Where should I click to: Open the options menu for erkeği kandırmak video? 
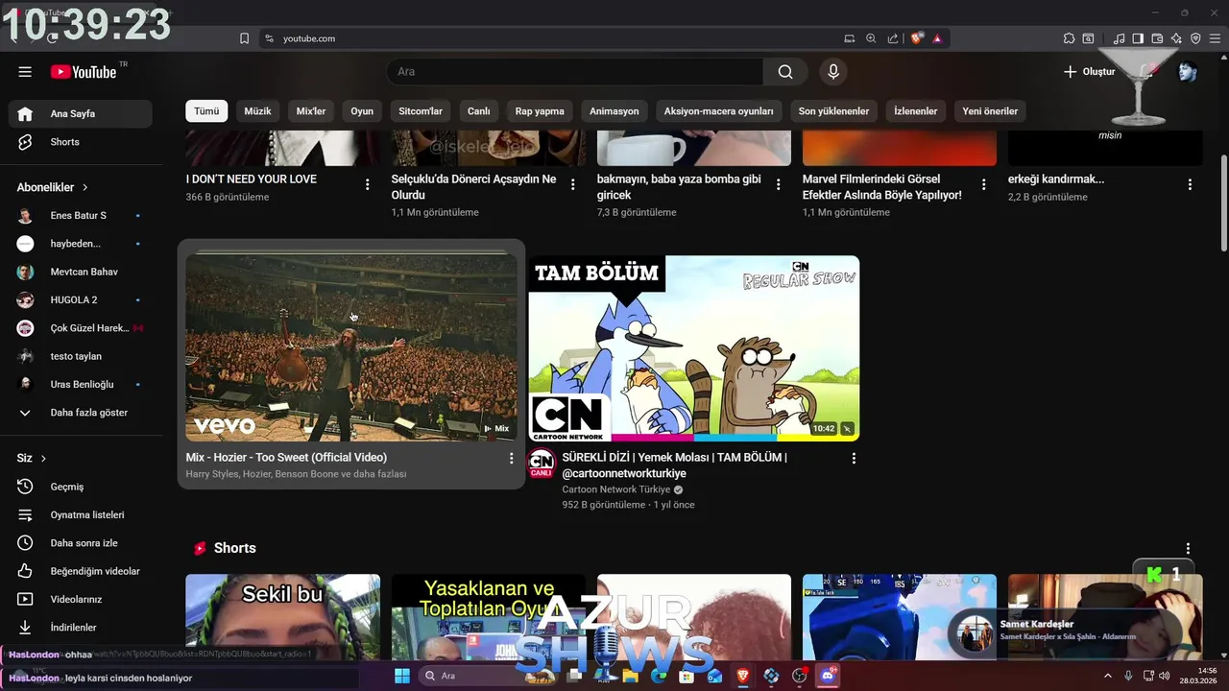pos(1190,184)
